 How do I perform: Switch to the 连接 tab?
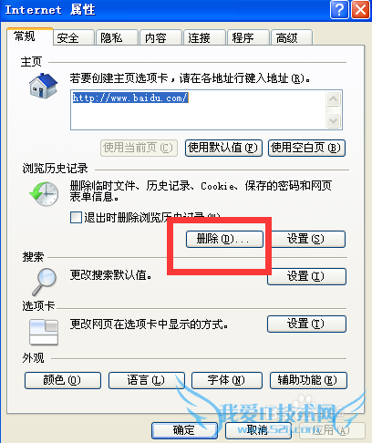(x=204, y=38)
